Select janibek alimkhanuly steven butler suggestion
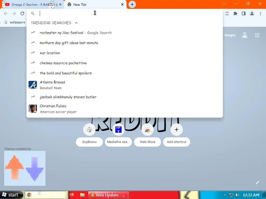266x199 pixels. 124,97
